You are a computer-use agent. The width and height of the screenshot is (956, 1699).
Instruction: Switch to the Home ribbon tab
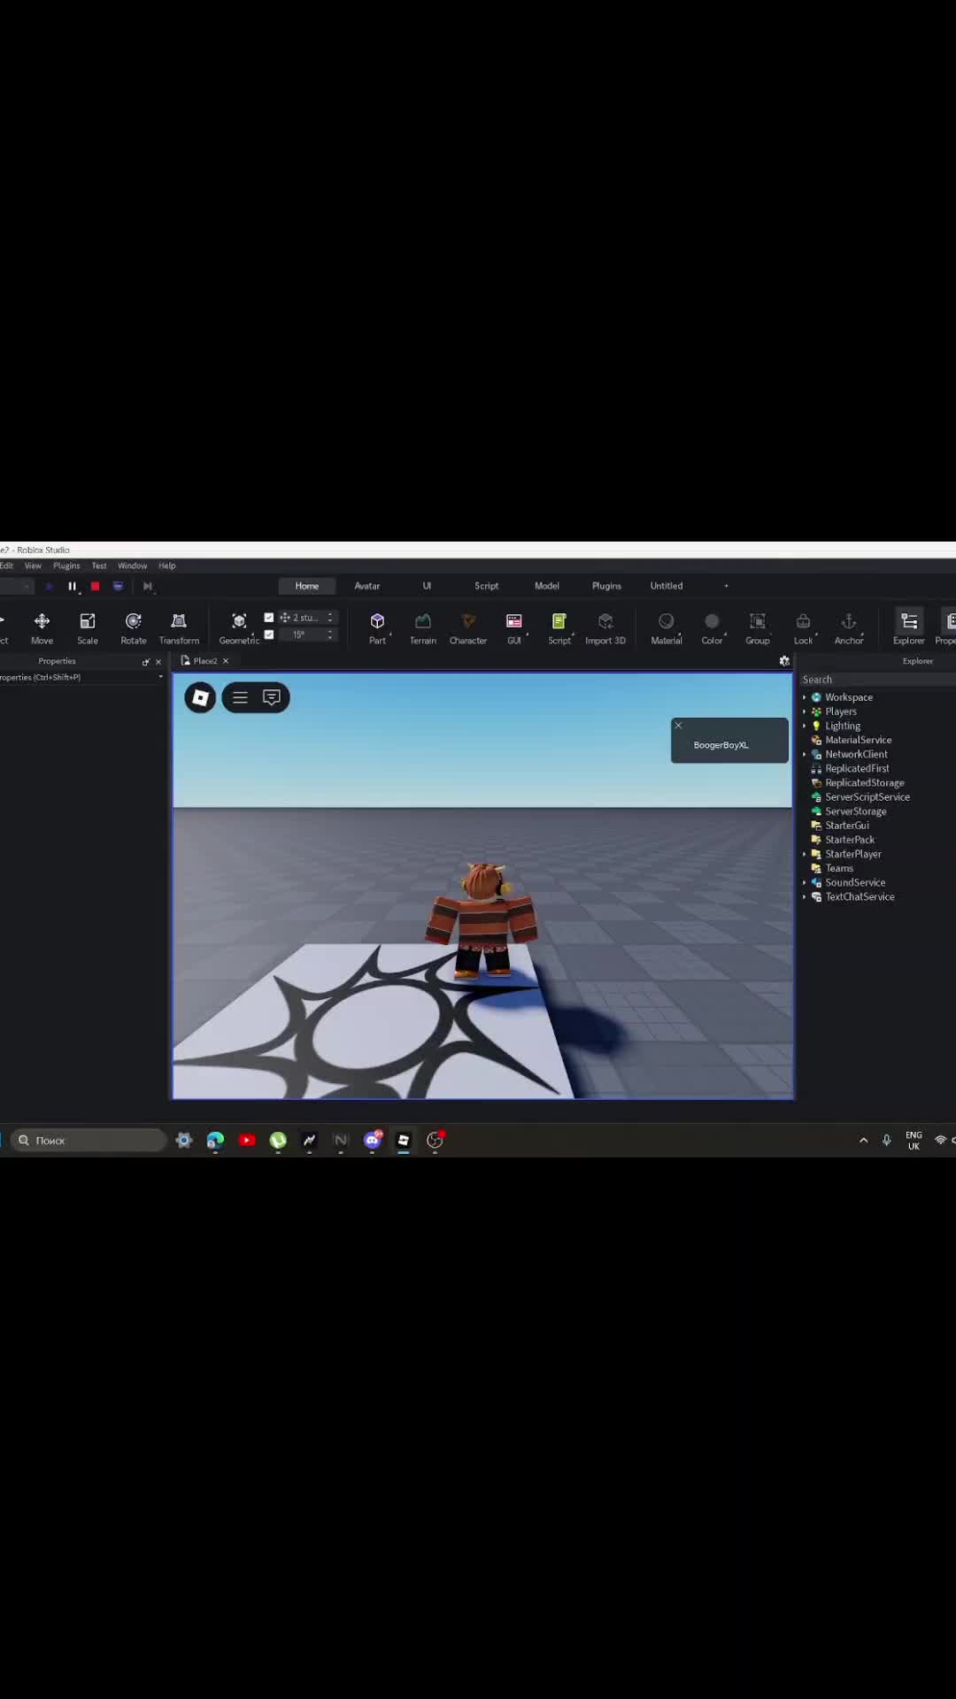pyautogui.click(x=307, y=586)
